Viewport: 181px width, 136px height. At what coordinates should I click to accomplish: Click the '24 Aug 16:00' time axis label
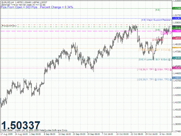pos(21,134)
